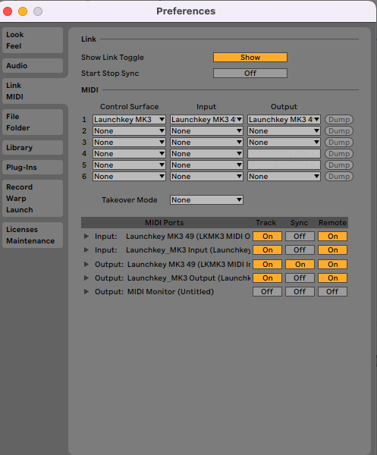Viewport: 377px width, 455px height.
Task: Open Input dropdown for row 5
Action: [206, 165]
